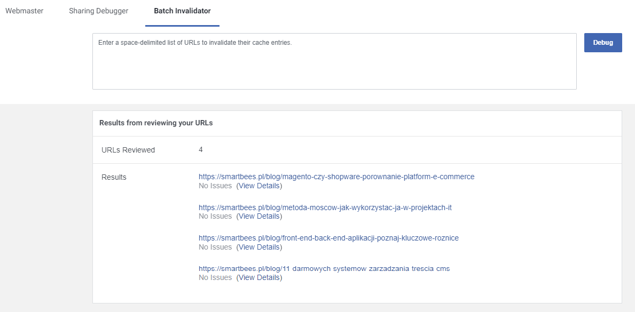This screenshot has width=635, height=312.
Task: Select 'No Issues' under metoda-moscow URL
Action: tap(215, 217)
